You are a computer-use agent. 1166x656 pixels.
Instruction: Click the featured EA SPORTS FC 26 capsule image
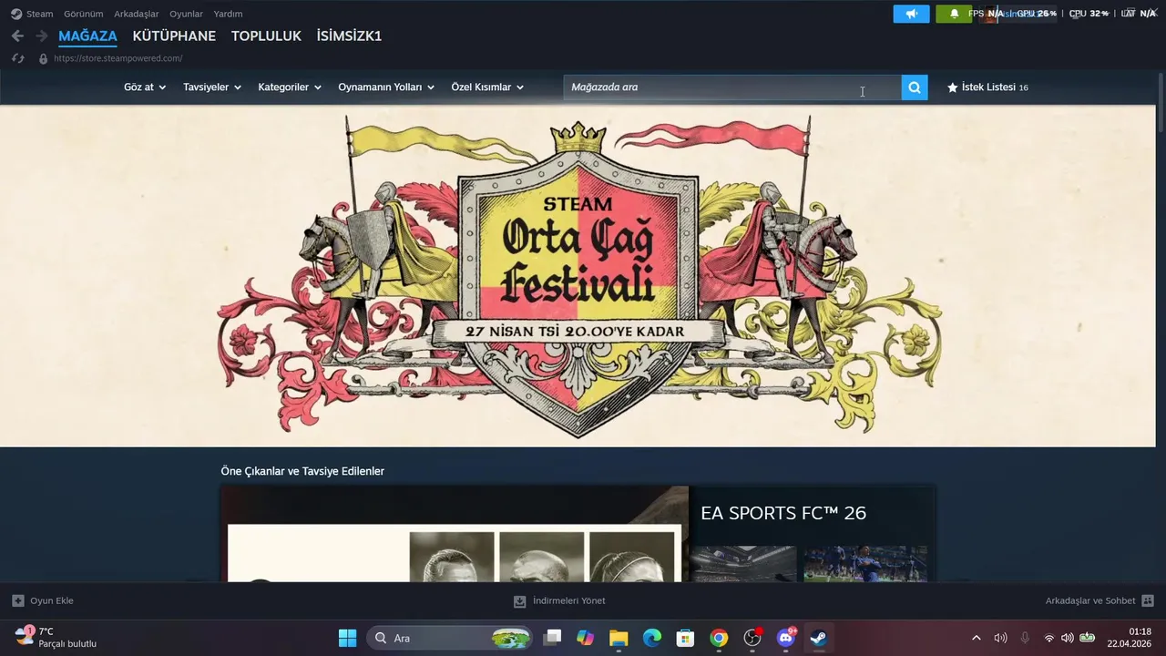455,534
